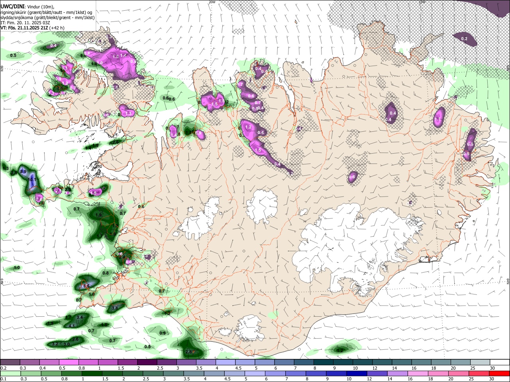Screen dimensions: 510x382
Task: Pick the pure red 30 rain scale swatch
Action: point(500,373)
